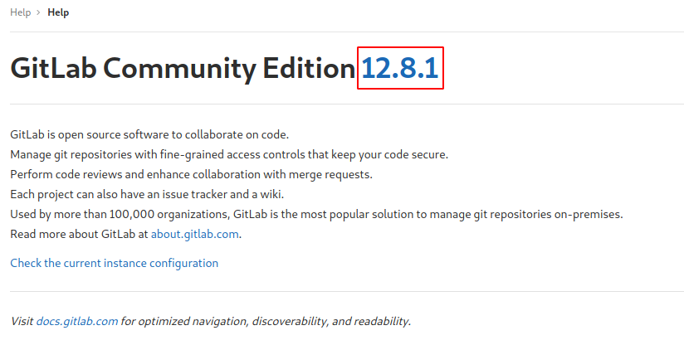The height and width of the screenshot is (340, 684).
Task: Click the 'Each project can also have' sentence
Action: pyautogui.click(x=147, y=194)
